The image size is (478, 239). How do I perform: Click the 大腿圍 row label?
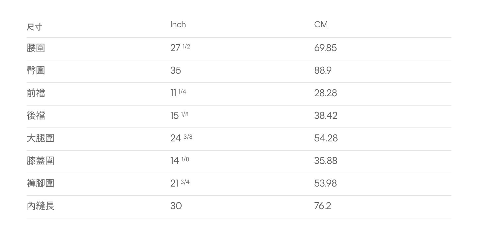point(40,138)
